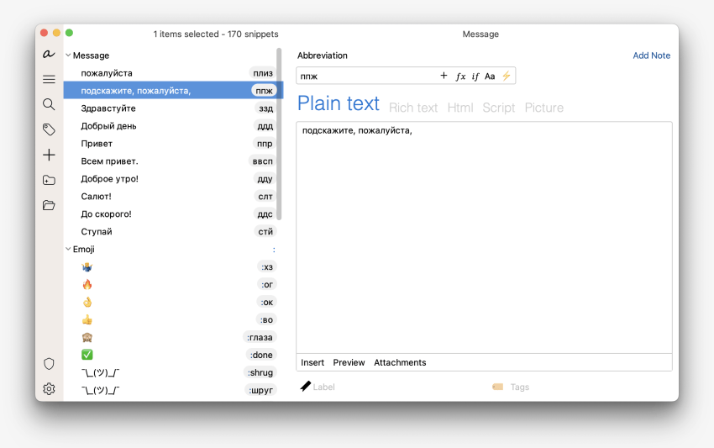
Task: Switch to the Script tab
Action: click(x=499, y=108)
